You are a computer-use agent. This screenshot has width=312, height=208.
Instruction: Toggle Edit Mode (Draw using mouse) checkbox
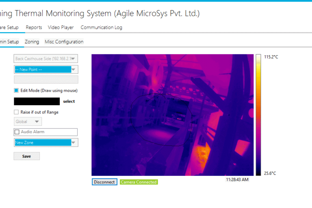coord(16,90)
